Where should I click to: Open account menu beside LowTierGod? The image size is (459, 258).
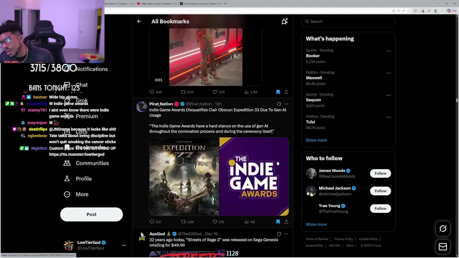click(x=124, y=245)
